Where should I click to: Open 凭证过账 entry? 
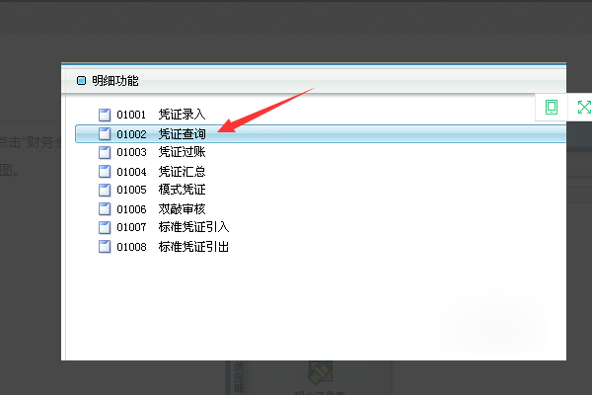(x=182, y=152)
